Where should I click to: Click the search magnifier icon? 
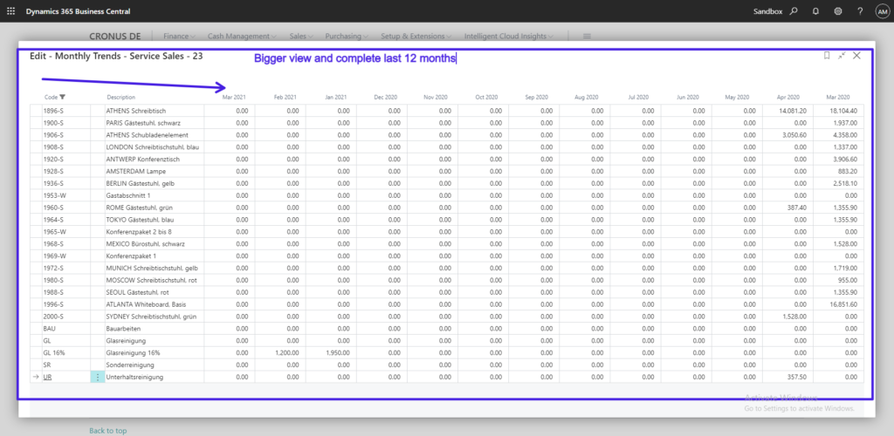pyautogui.click(x=794, y=11)
